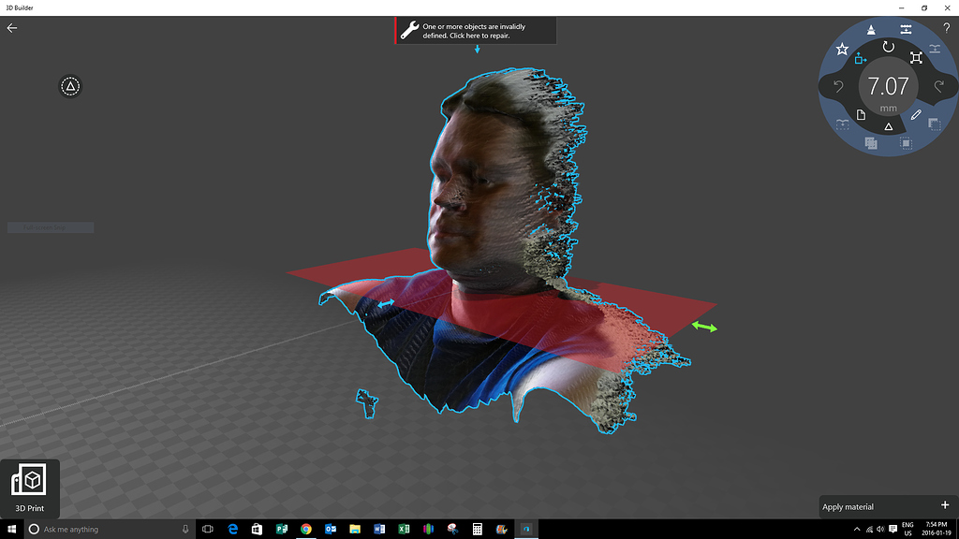Screen dimensions: 959x539
Task: Select the blue Move tool on the dial
Action: (859, 60)
